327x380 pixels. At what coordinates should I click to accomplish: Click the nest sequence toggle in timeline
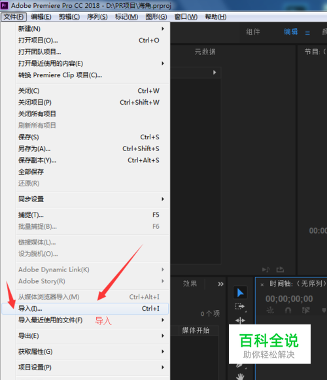(x=270, y=310)
